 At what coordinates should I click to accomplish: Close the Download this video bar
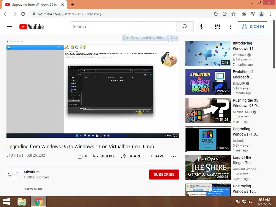coord(176,37)
